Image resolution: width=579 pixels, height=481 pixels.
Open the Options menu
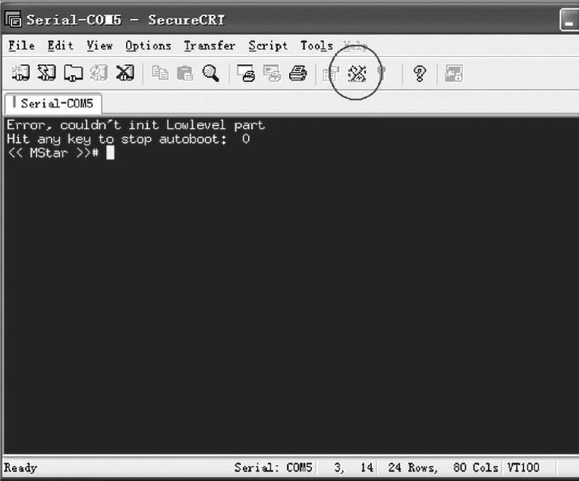coord(148,46)
